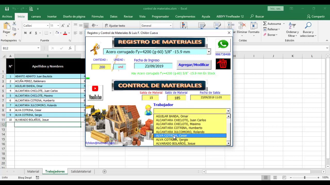Open the name box B12 dropdown
The height and width of the screenshot is (185, 330).
point(38,48)
